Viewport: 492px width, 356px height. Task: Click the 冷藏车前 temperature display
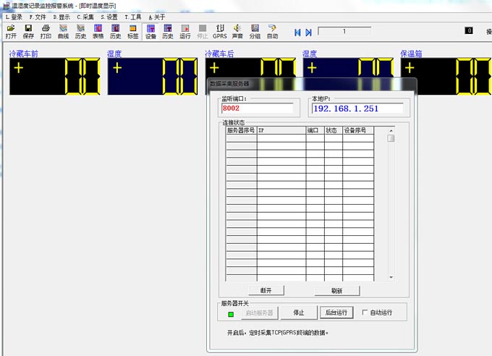(x=55, y=76)
